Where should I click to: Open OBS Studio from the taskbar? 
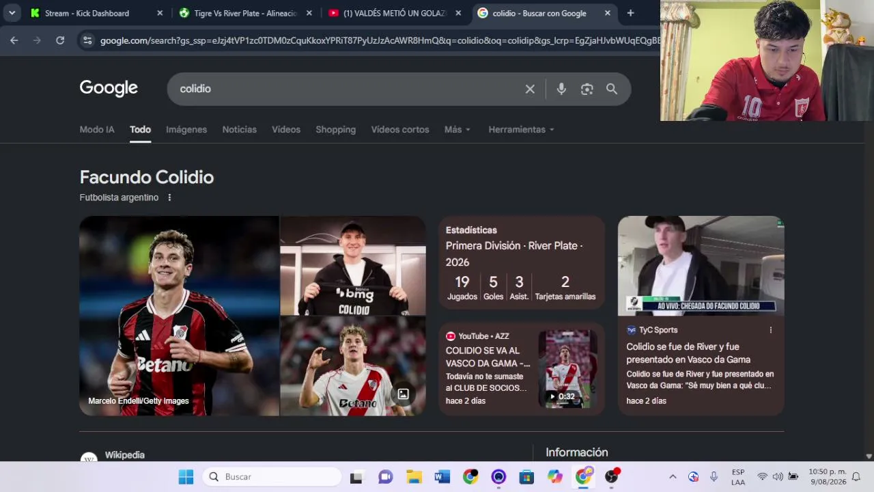point(612,477)
